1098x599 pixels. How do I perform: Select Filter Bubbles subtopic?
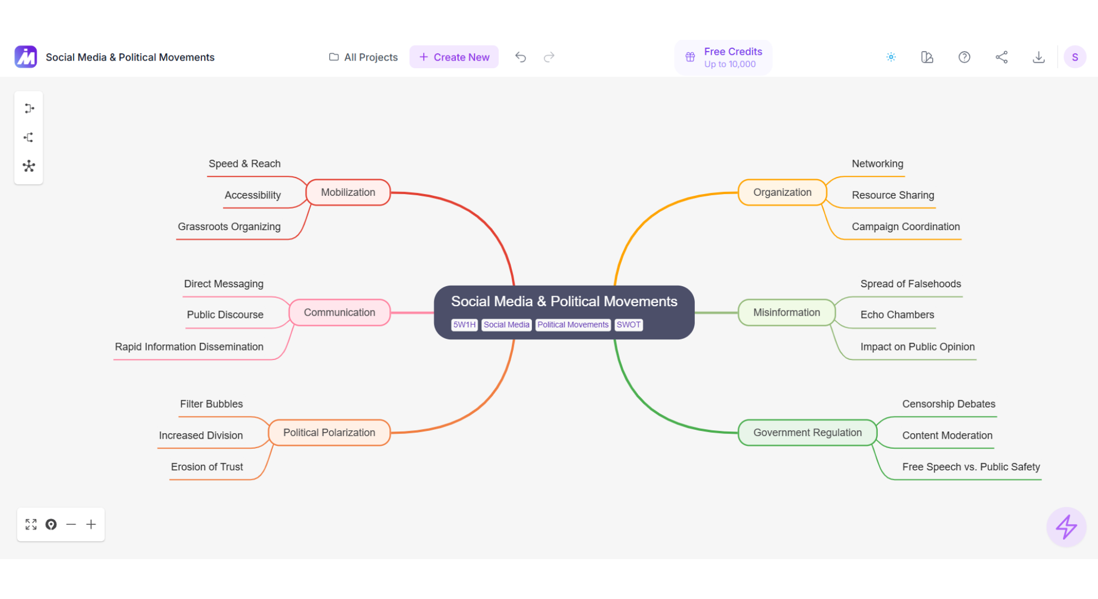tap(211, 404)
